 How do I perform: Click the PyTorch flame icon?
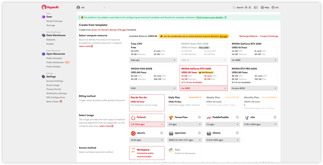pyautogui.click(x=133, y=117)
